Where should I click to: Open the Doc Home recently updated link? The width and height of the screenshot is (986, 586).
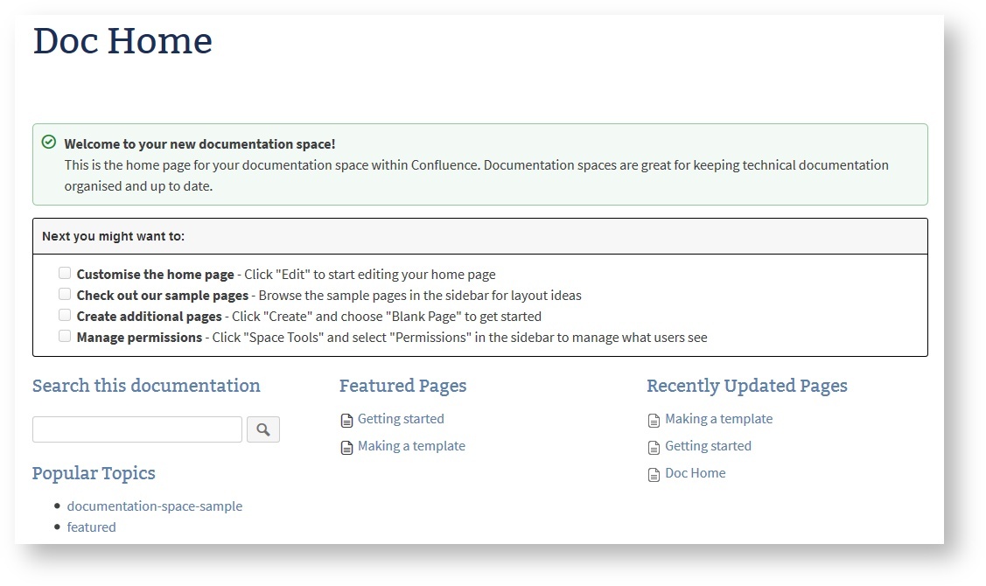(x=695, y=473)
